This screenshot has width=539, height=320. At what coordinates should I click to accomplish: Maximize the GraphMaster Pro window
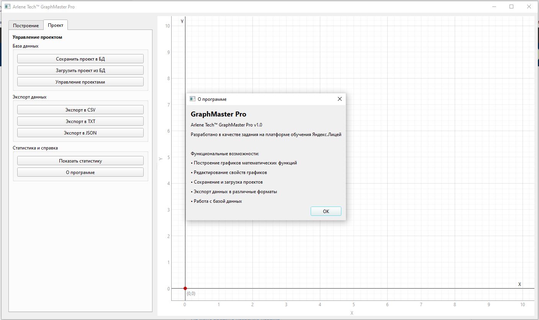(x=511, y=7)
